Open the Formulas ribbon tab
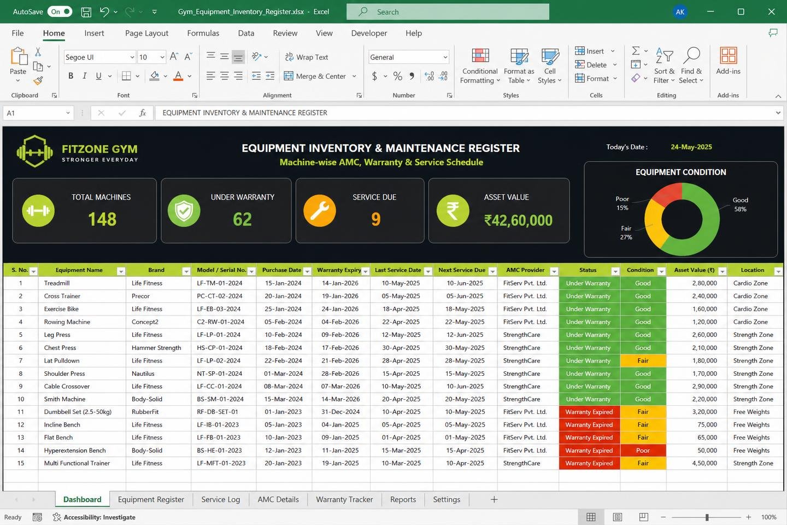Image resolution: width=787 pixels, height=525 pixels. click(203, 33)
